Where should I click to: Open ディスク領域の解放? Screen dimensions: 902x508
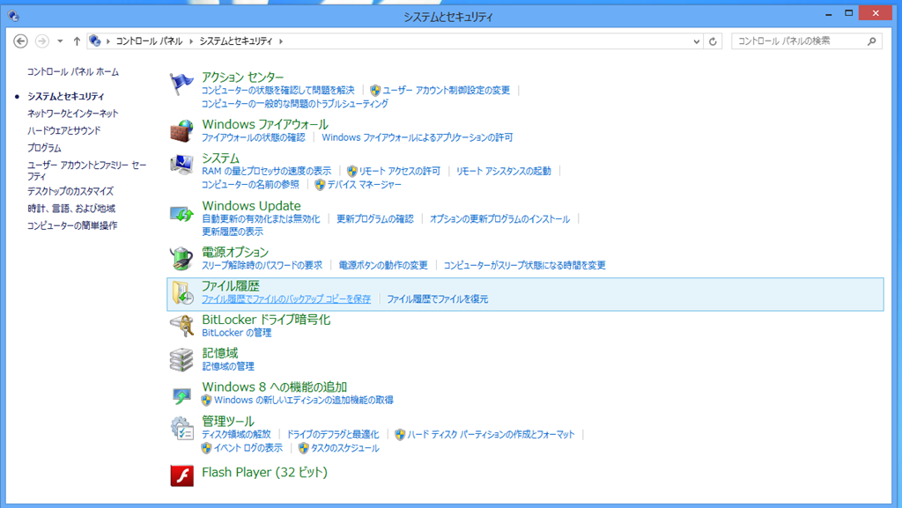coord(236,434)
